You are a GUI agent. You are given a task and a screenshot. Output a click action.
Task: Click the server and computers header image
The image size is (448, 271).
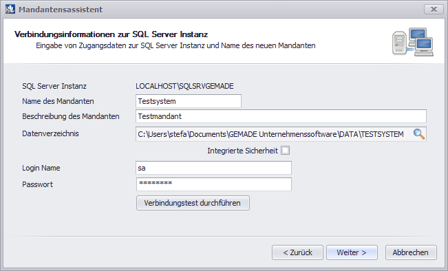pos(413,42)
